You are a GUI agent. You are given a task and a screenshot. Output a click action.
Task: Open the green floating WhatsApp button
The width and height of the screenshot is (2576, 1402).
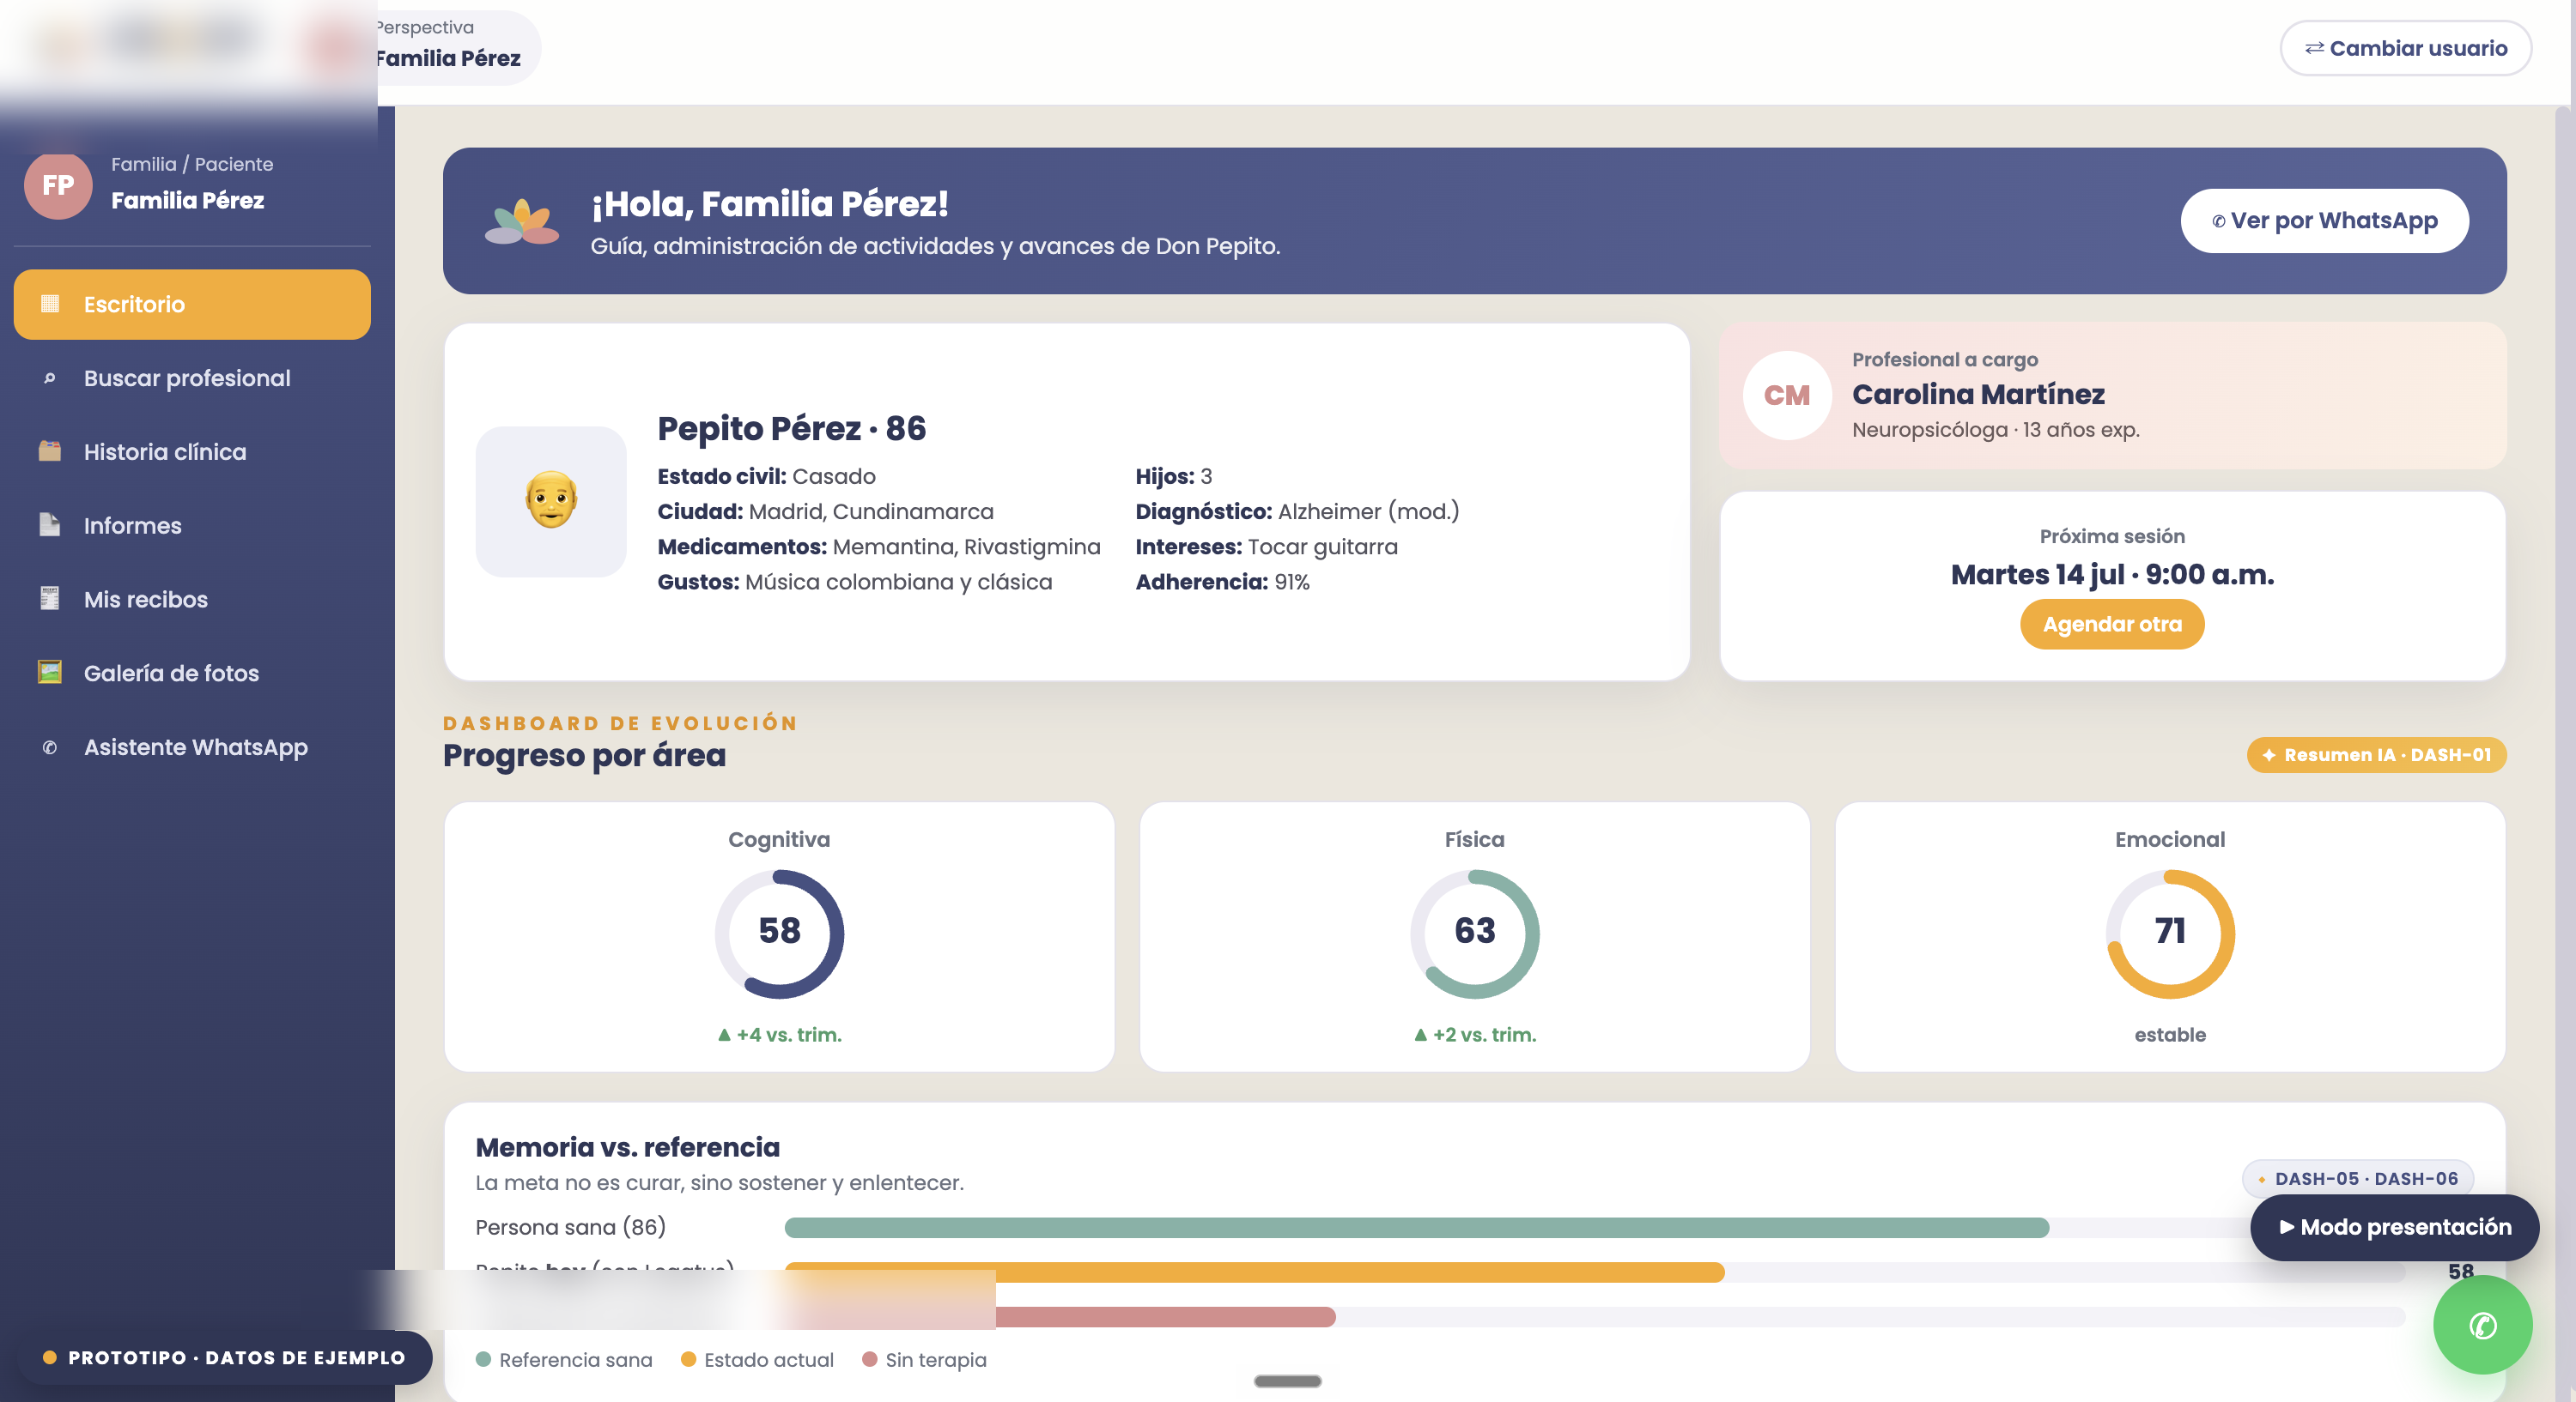pos(2482,1325)
